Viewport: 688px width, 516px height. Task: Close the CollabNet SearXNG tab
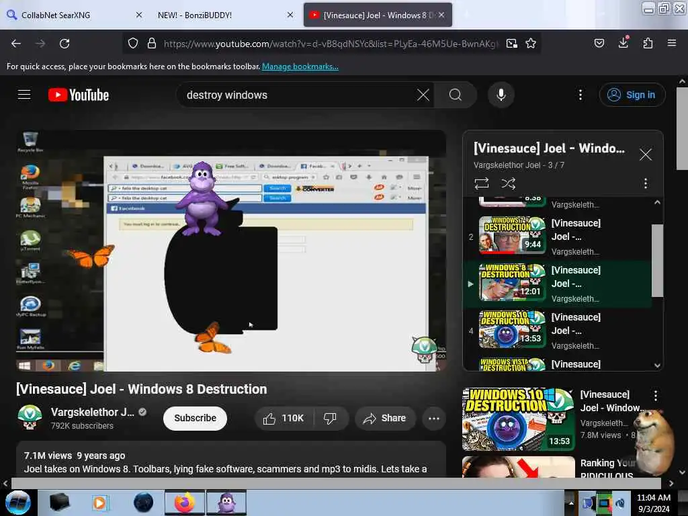pyautogui.click(x=139, y=15)
